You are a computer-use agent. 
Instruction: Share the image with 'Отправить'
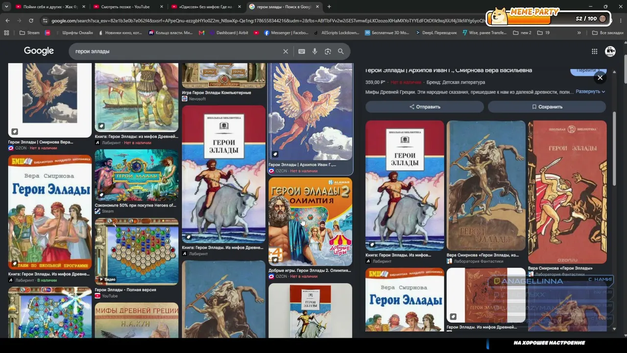pyautogui.click(x=425, y=107)
